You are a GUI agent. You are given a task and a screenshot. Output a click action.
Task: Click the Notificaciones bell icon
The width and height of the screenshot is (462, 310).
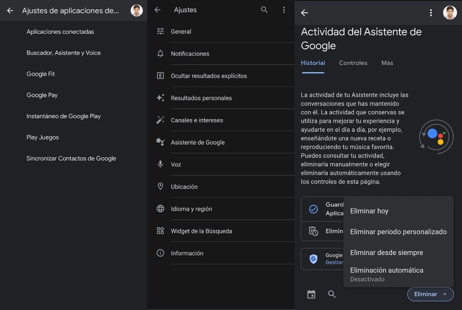click(x=160, y=53)
